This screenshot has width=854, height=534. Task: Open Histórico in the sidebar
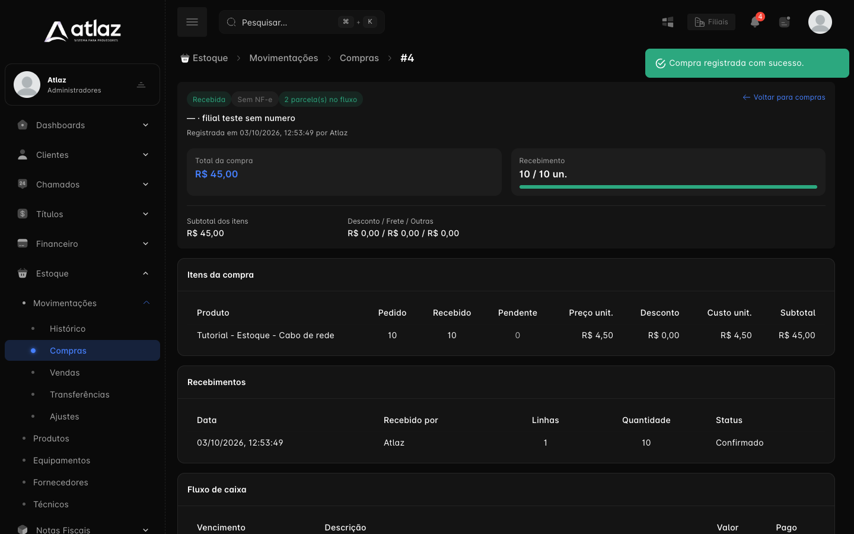[68, 329]
